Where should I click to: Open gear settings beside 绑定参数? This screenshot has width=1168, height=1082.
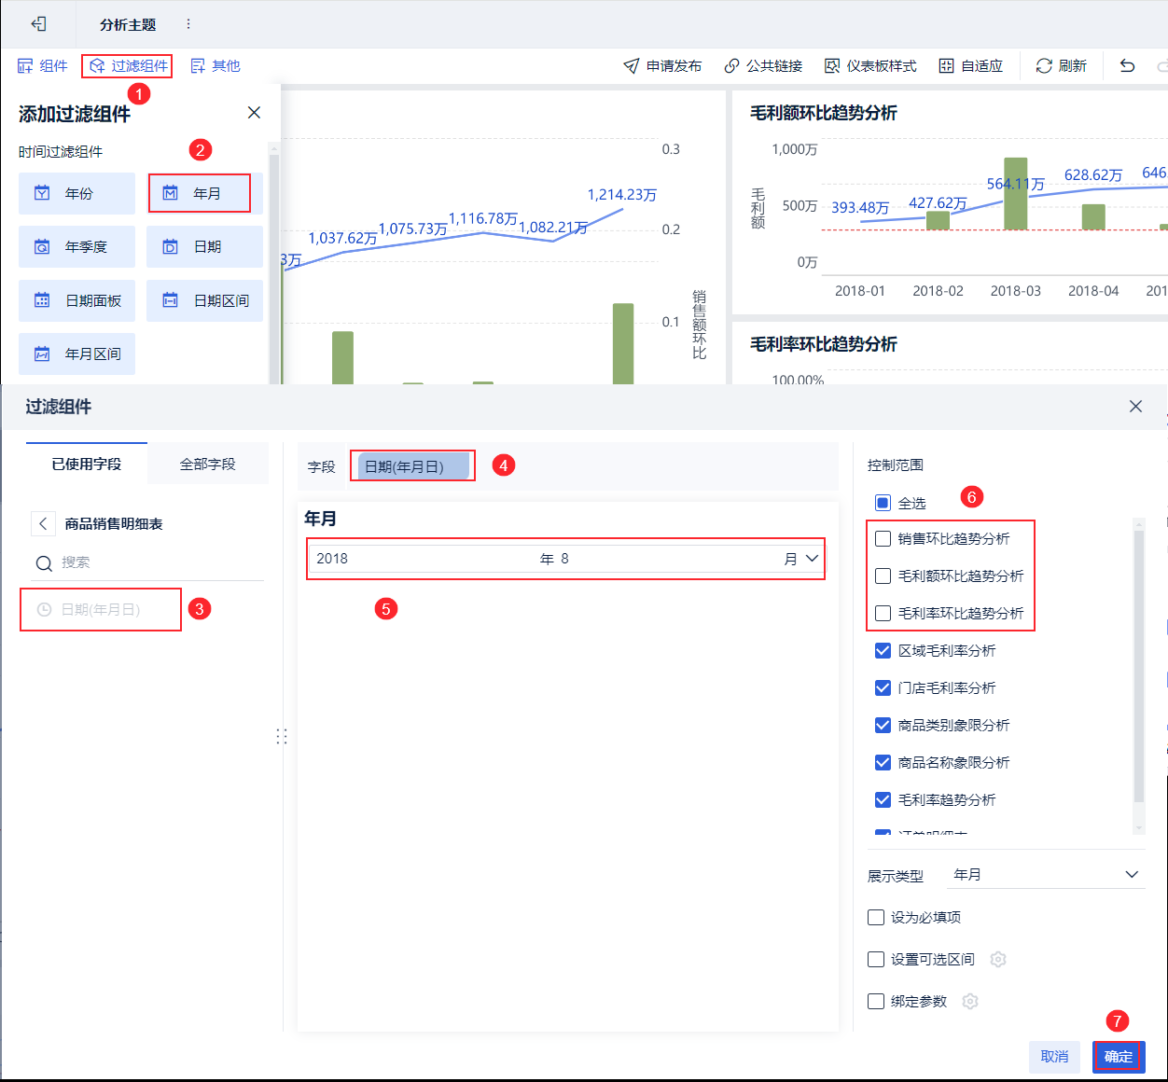click(x=970, y=1002)
